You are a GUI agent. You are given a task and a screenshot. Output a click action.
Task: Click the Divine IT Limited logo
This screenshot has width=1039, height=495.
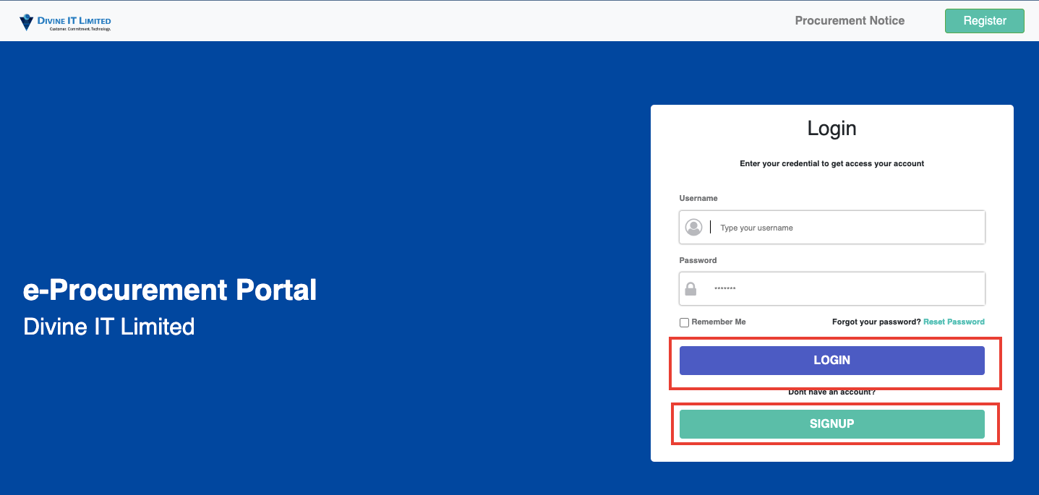(65, 22)
